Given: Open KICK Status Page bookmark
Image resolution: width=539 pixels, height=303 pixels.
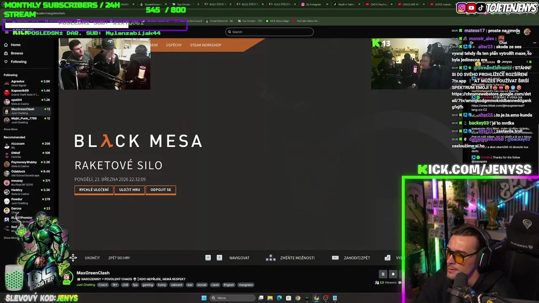Looking at the screenshot, I should (278, 21).
